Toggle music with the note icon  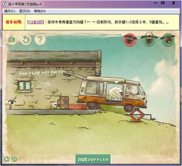point(15,159)
